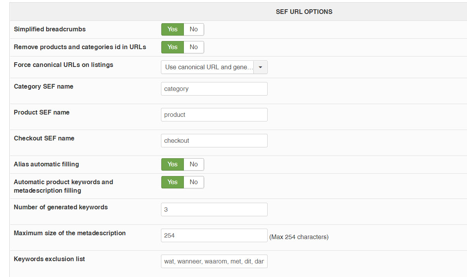Click into the Product SEF name field
The width and height of the screenshot is (467, 277).
[x=214, y=115]
